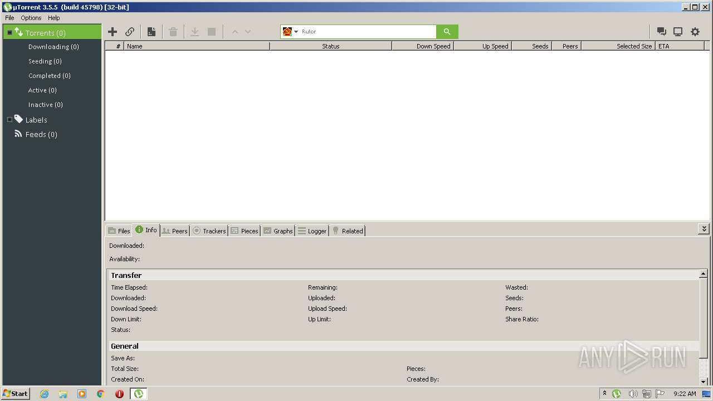
Task: Click the µTorrent taskbar button
Action: 138,394
